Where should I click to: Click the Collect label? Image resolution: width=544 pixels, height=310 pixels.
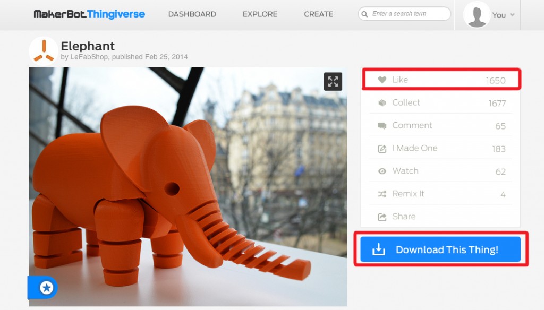pos(406,102)
